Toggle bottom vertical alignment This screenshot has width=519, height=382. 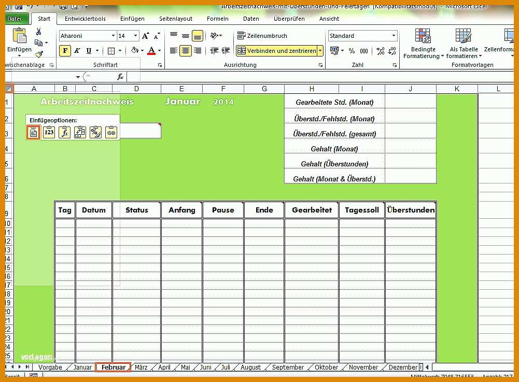coord(198,35)
